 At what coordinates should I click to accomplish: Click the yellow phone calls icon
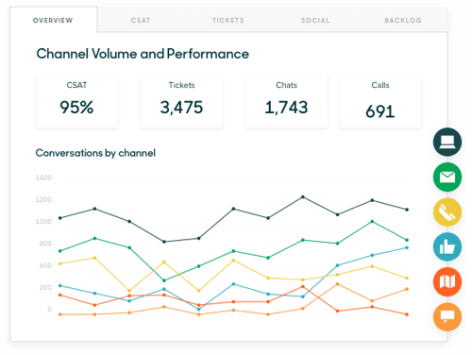pyautogui.click(x=447, y=212)
